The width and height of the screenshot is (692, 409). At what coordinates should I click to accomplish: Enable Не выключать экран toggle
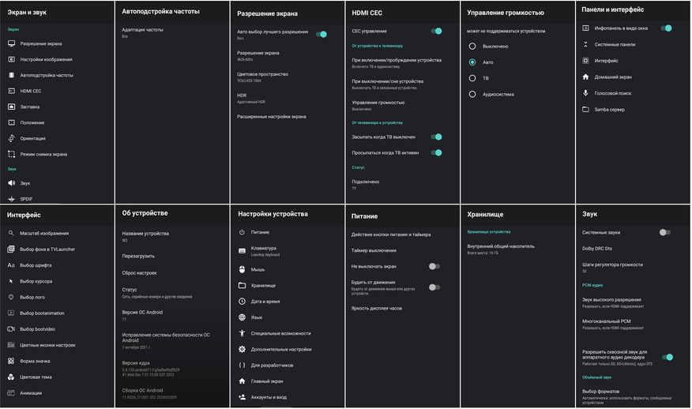[x=434, y=266]
